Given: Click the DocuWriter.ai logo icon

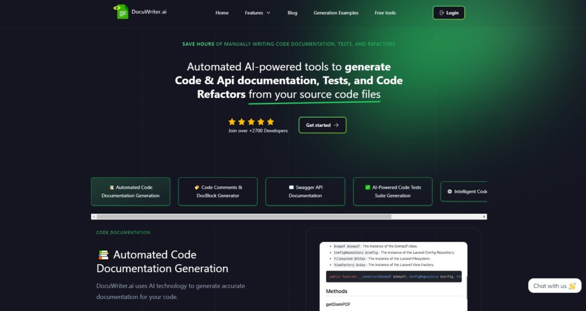Looking at the screenshot, I should 121,11.
